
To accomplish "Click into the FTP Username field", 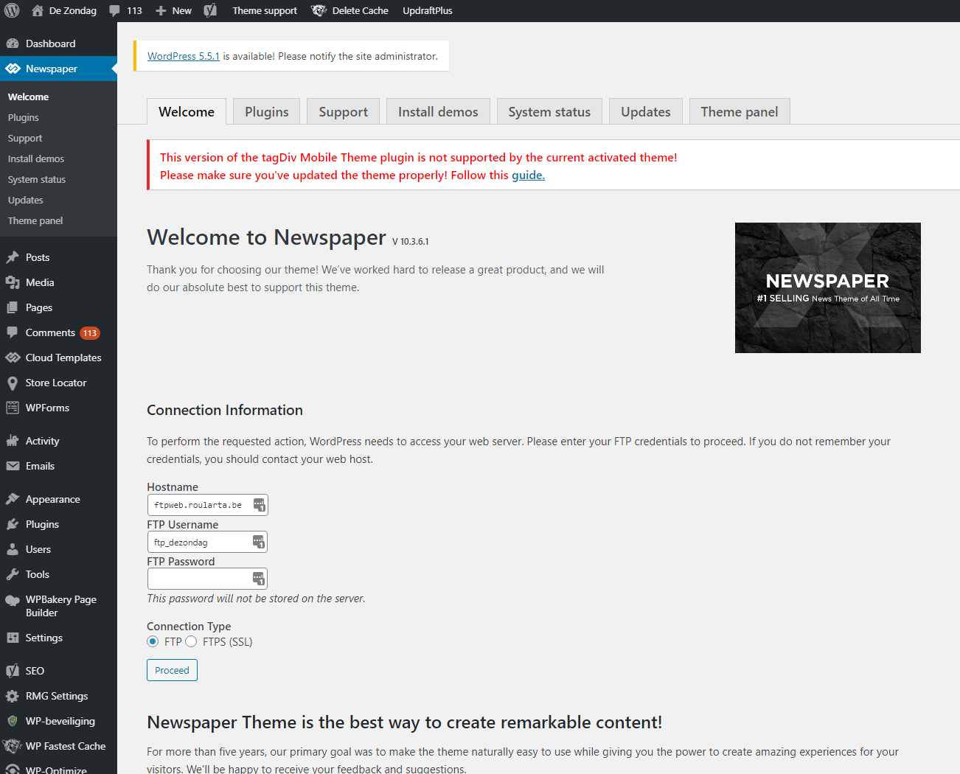I will point(207,542).
